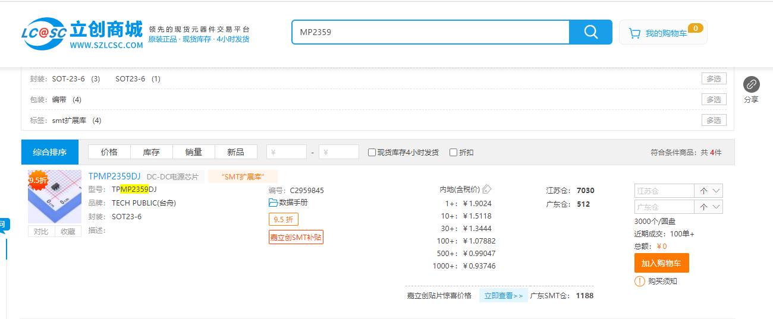Sort results by 库存
The width and height of the screenshot is (773, 319).
pyautogui.click(x=151, y=152)
